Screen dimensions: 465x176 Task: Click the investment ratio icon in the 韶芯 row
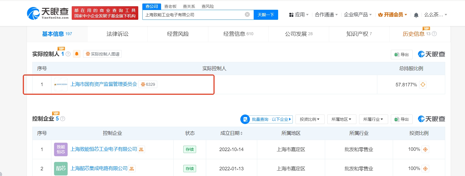[x=425, y=169]
